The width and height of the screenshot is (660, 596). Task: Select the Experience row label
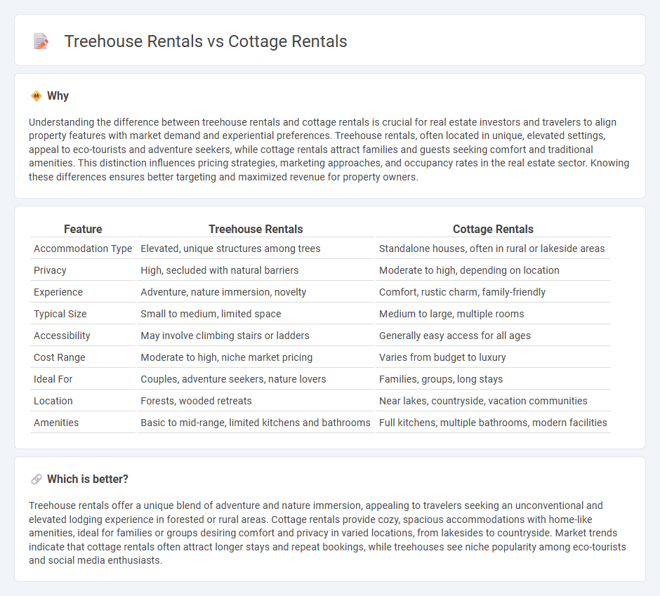click(58, 292)
